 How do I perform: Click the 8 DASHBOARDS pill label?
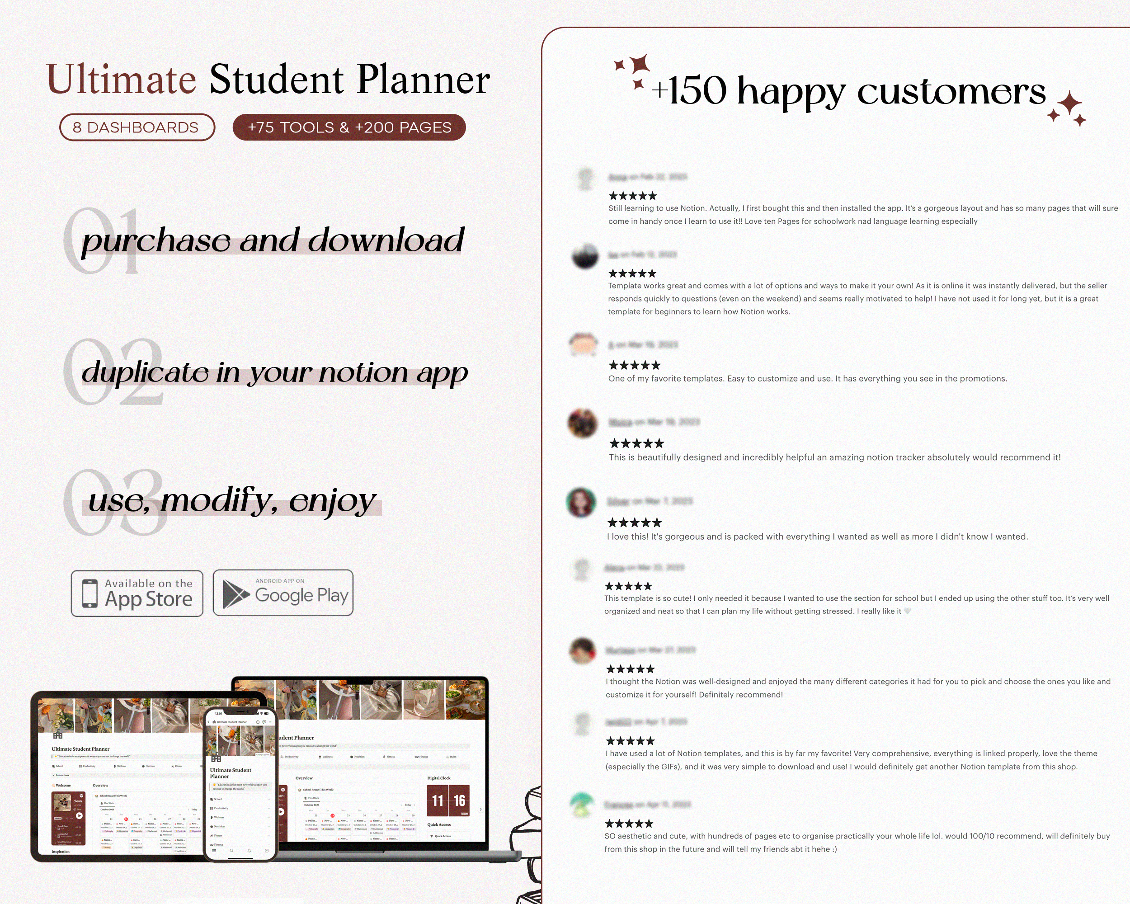click(x=137, y=127)
